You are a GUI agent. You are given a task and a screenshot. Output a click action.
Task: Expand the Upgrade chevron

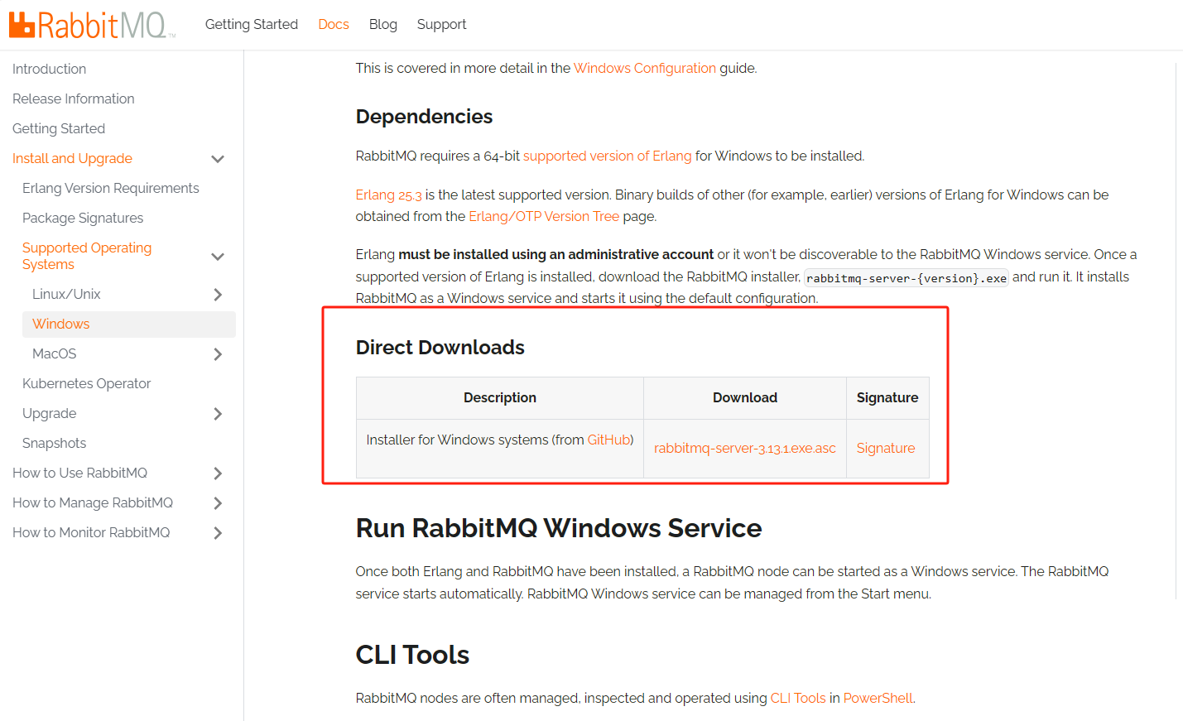point(218,414)
